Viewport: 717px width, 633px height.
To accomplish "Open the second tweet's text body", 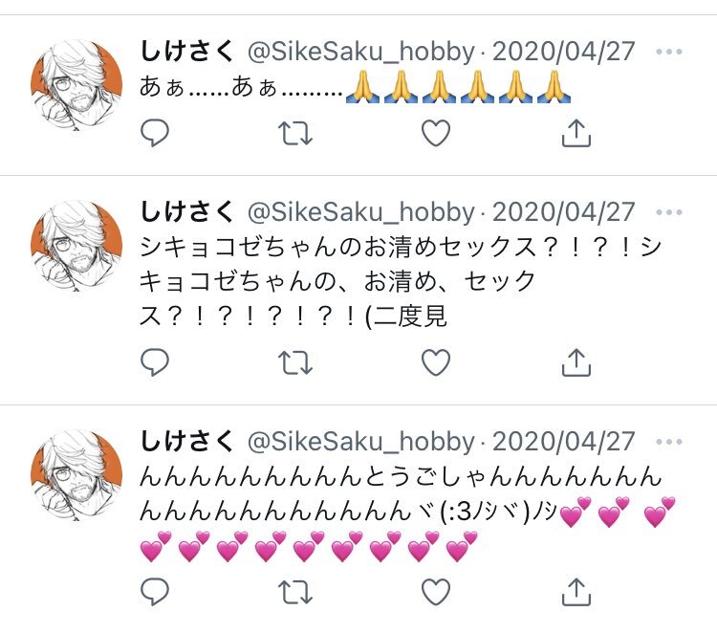I will pos(401,282).
